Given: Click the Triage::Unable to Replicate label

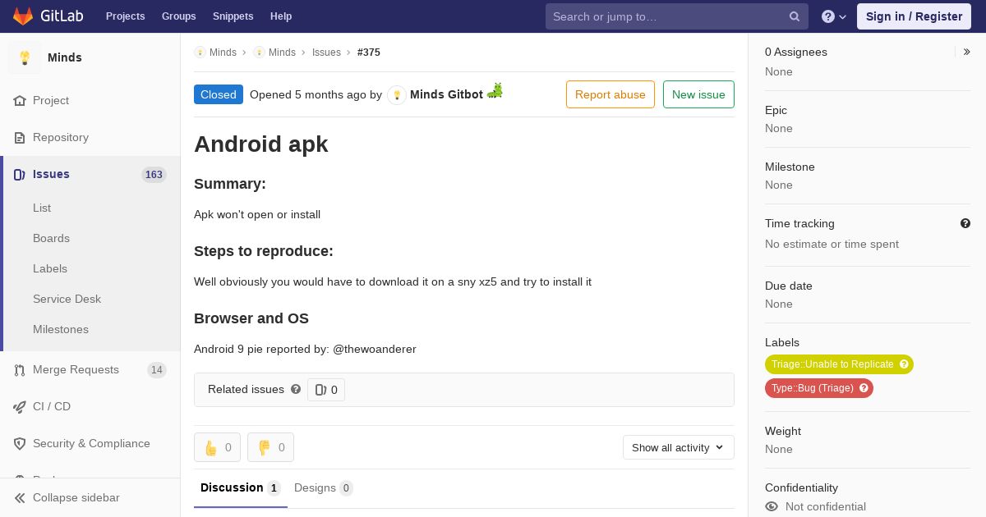Looking at the screenshot, I should (x=832, y=364).
